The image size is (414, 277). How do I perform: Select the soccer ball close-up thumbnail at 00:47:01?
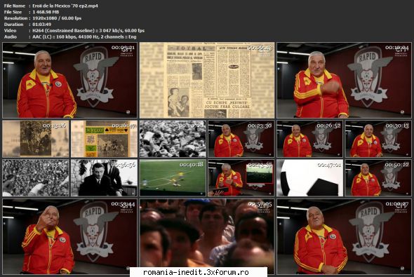pyautogui.click(x=310, y=177)
